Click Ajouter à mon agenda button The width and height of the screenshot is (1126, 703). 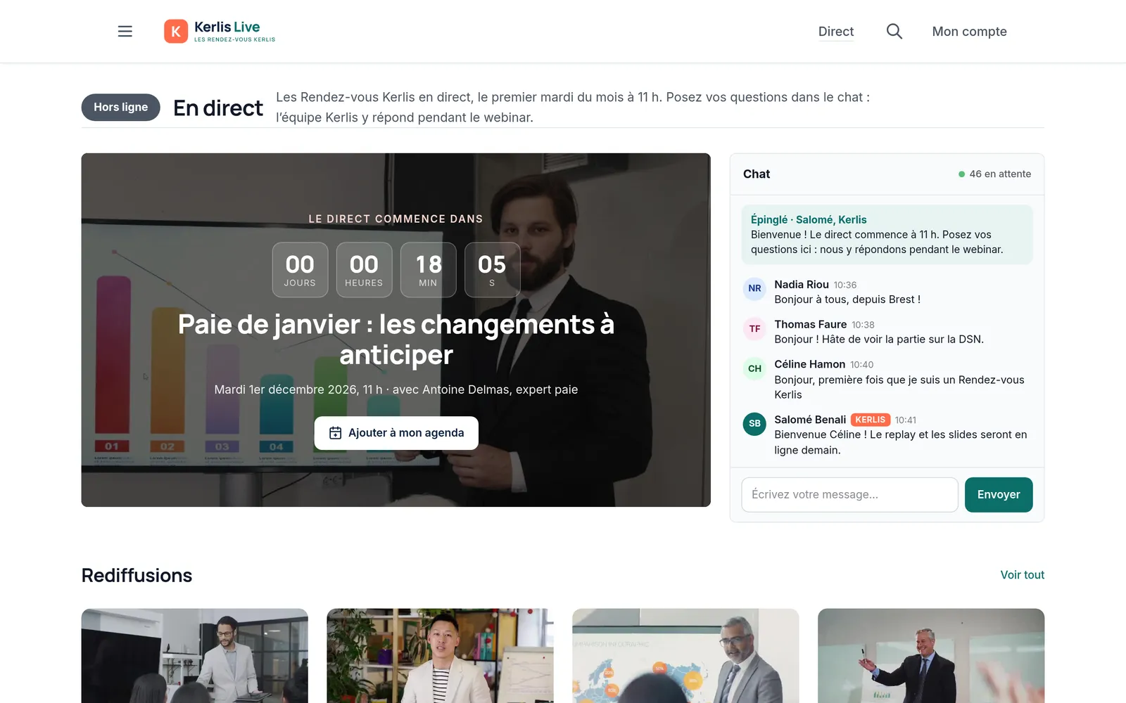pos(396,433)
